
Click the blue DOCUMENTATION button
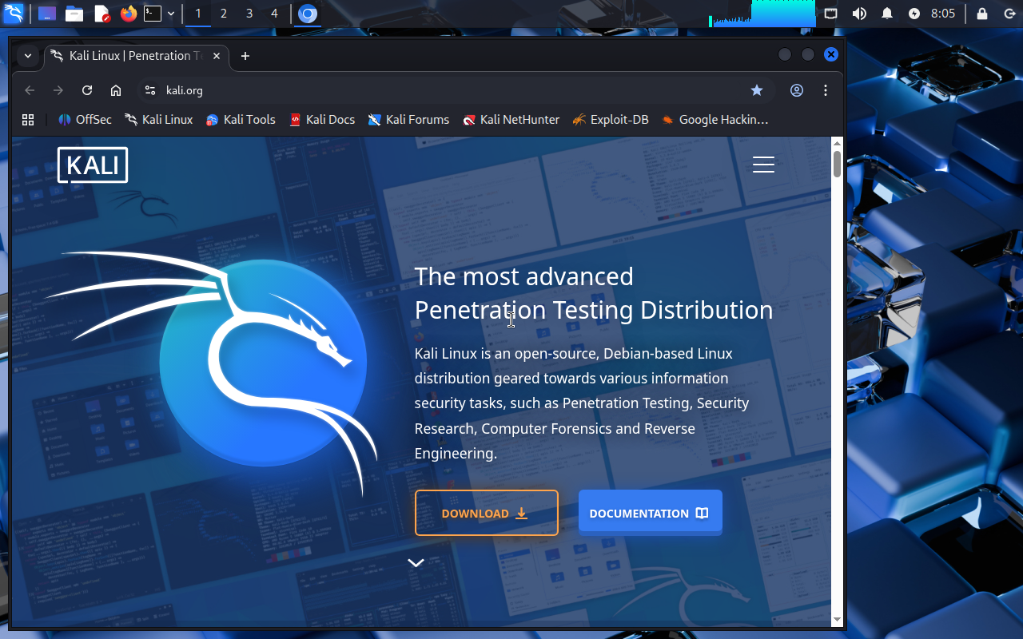650,513
